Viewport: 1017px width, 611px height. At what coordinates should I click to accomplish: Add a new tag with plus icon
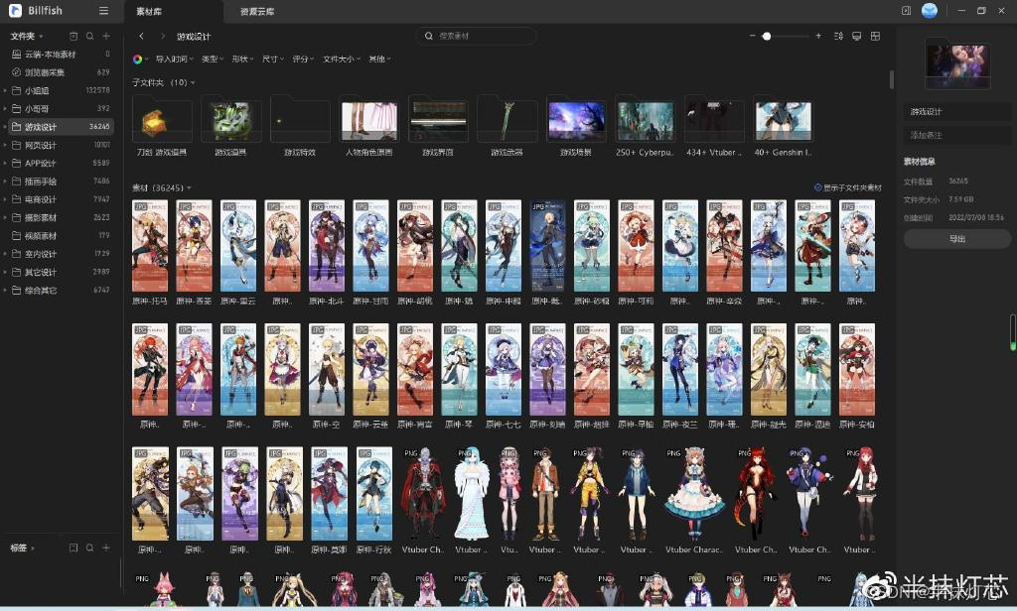(x=106, y=549)
